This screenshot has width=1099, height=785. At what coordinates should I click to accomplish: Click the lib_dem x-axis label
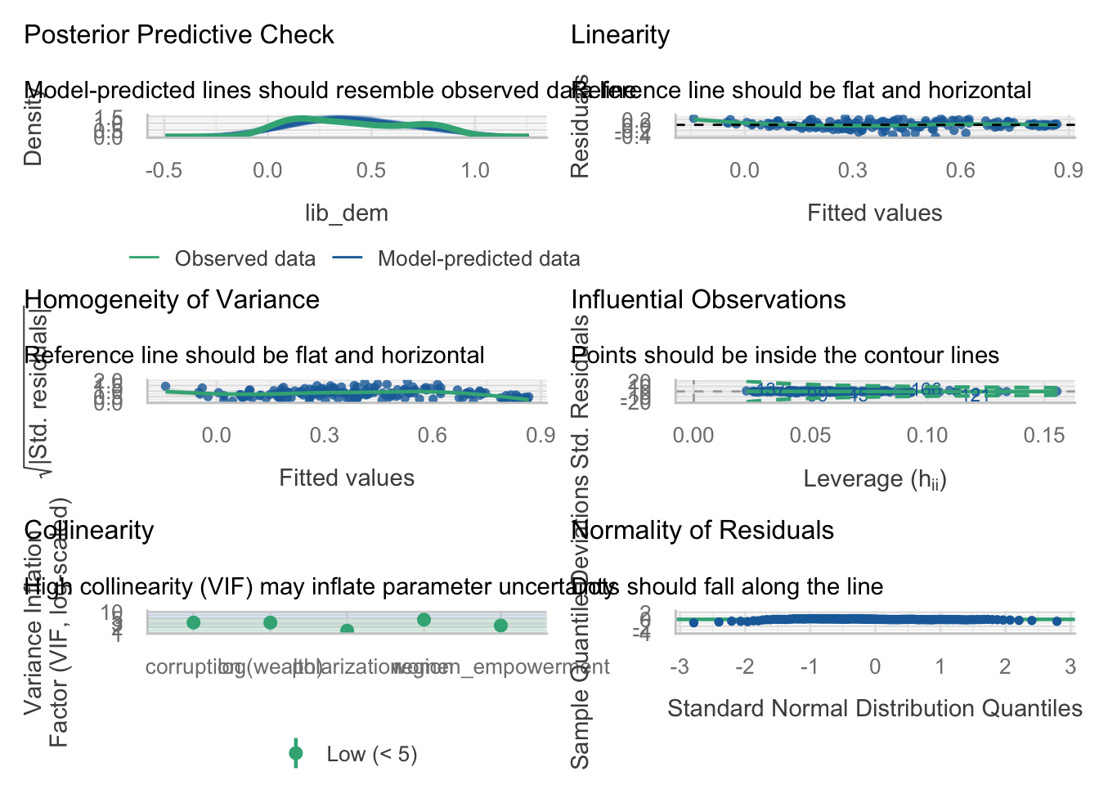[x=347, y=213]
